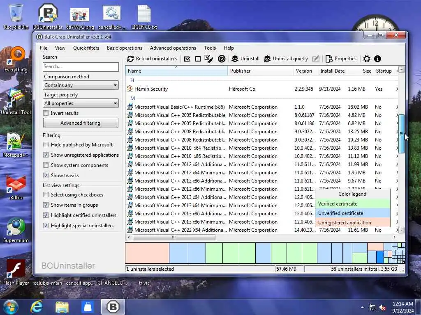
Task: Click the vertical scrollbar thumb of list
Action: (401, 134)
